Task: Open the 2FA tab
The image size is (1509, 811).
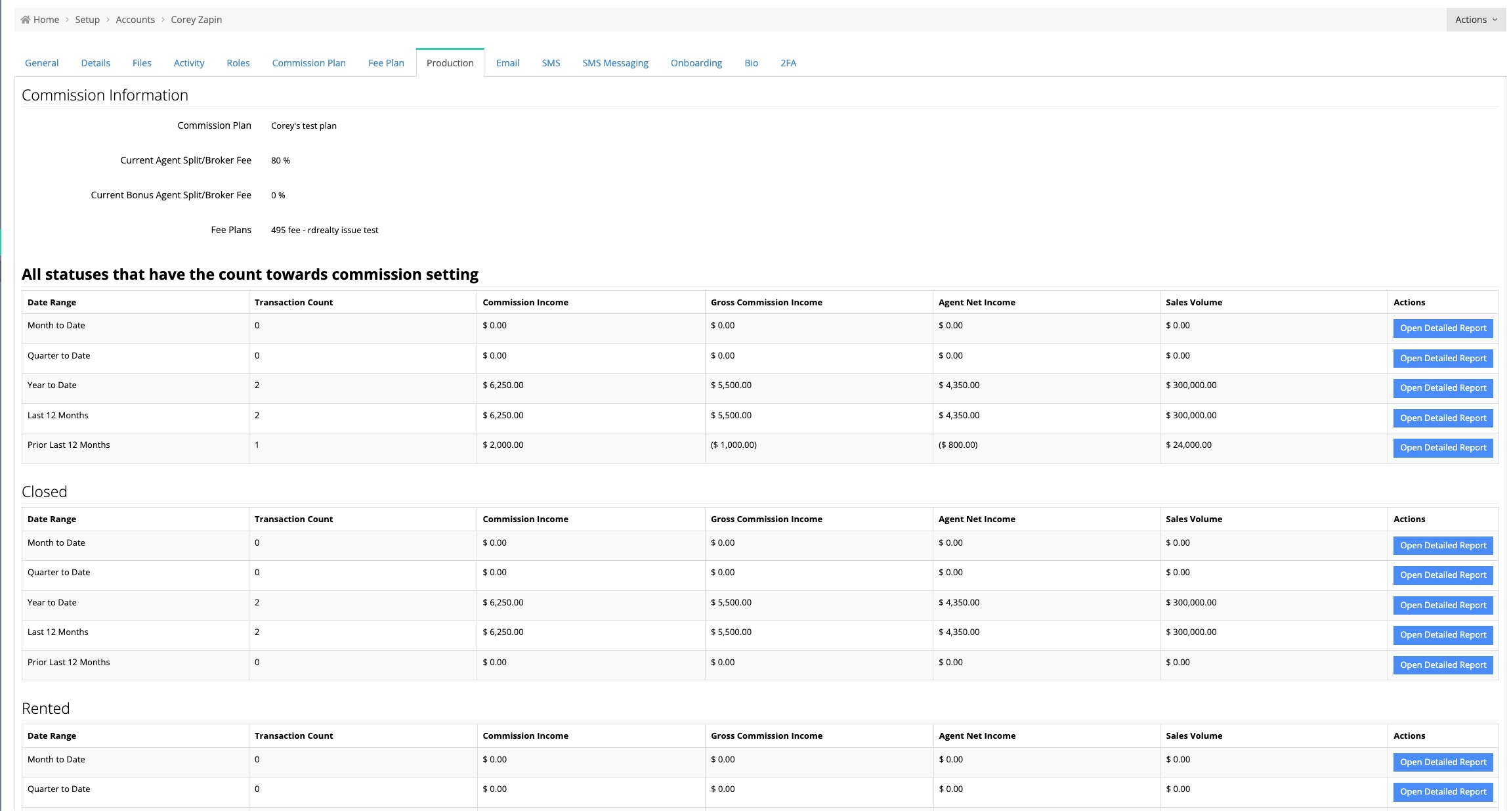Action: [788, 63]
